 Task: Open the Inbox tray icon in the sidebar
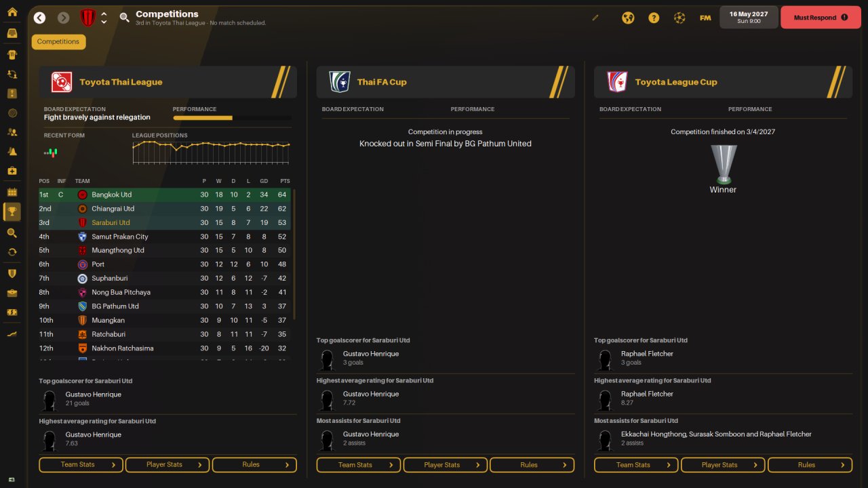coord(12,33)
